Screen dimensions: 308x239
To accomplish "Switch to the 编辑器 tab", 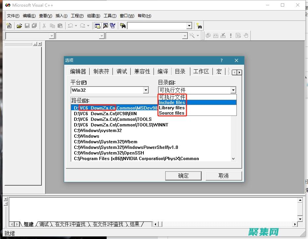I will coord(78,71).
